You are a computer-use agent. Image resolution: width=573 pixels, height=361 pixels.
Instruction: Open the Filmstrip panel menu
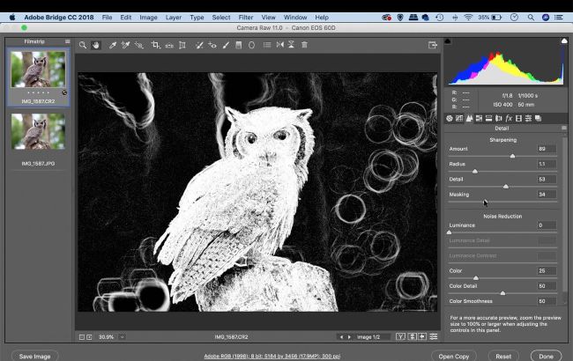[67, 41]
